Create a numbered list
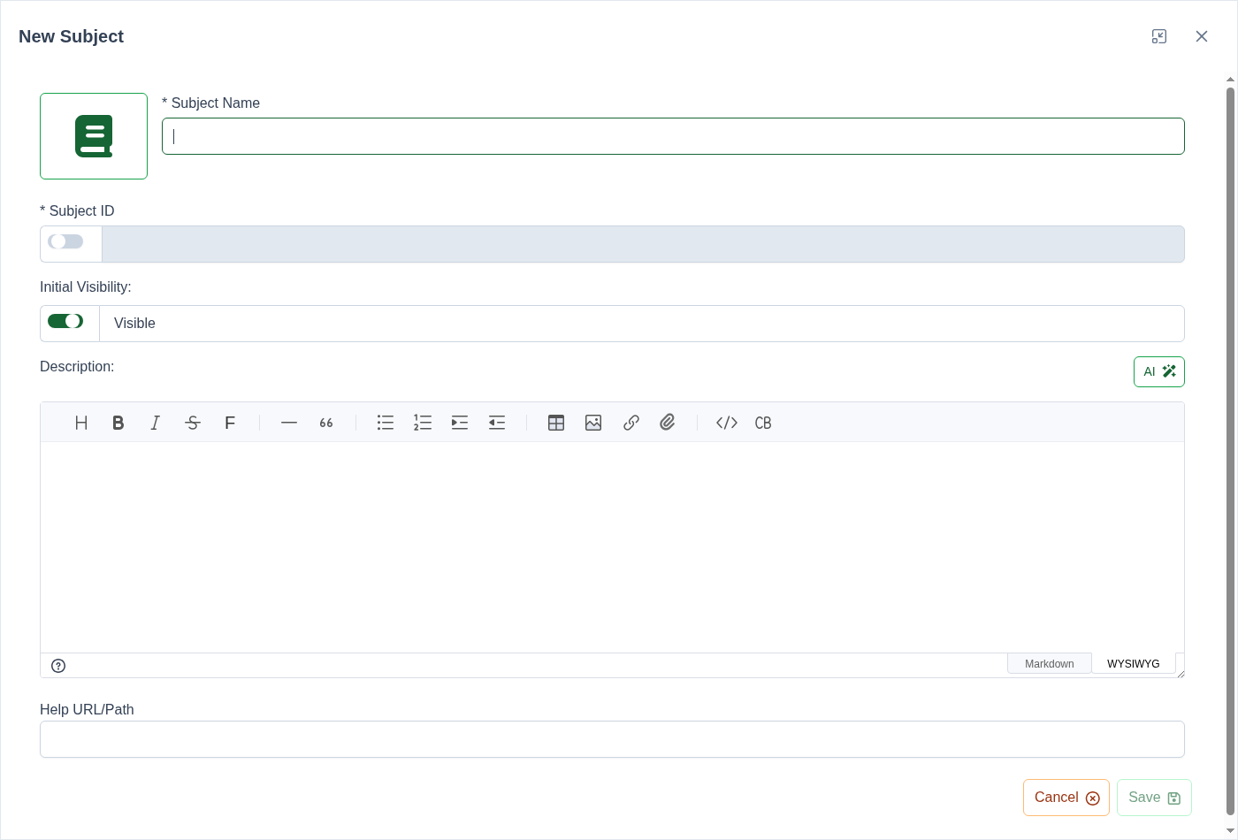Screen dimensions: 1238x840 pyautogui.click(x=423, y=423)
